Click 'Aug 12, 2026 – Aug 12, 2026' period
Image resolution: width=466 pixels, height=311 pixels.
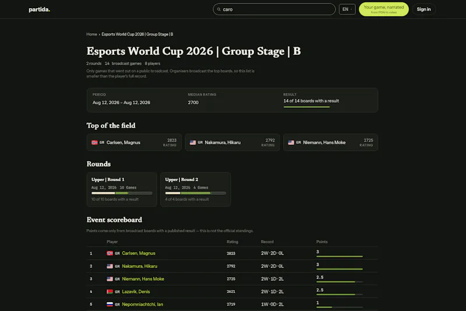(x=121, y=103)
